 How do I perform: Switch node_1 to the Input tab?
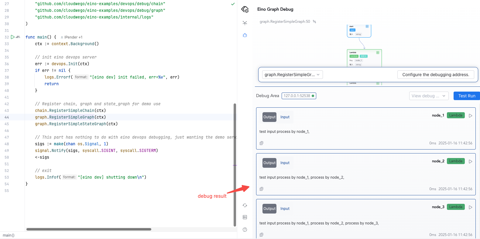tap(285, 117)
